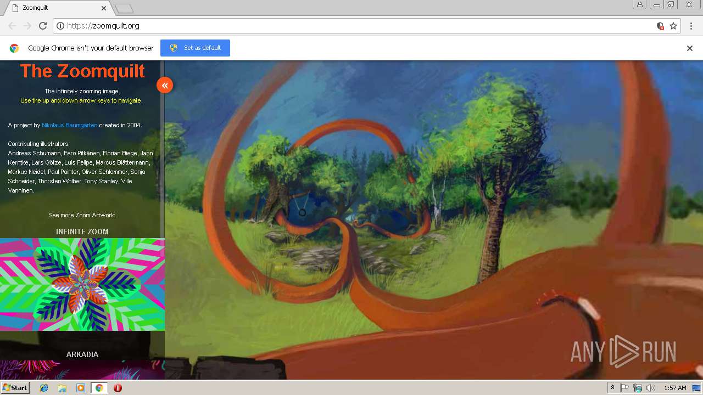Image resolution: width=703 pixels, height=395 pixels.
Task: Open the Chrome three-dot menu
Action: point(691,26)
